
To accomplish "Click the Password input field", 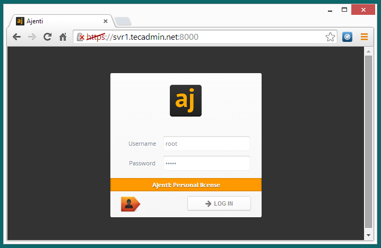I will (x=206, y=163).
